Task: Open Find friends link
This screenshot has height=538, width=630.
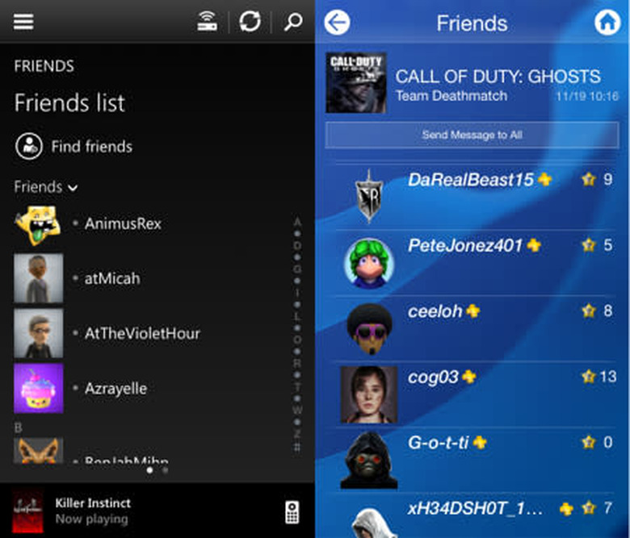Action: (x=91, y=146)
